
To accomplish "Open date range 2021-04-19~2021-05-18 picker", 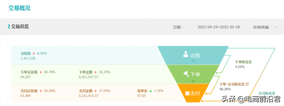I will point(219,27).
